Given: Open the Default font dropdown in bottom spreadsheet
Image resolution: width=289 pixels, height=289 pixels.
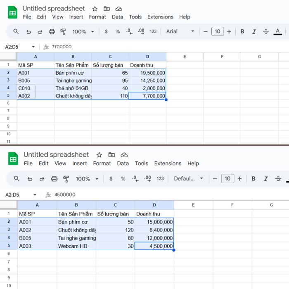Looking at the screenshot, I should pos(189,179).
